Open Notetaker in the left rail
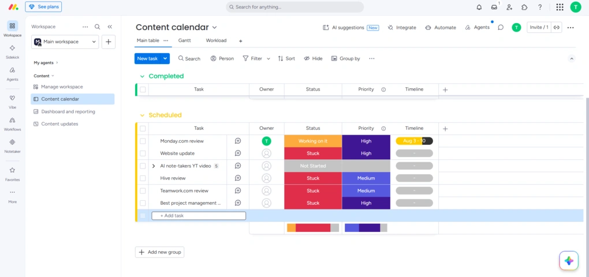The image size is (589, 277). 12,145
